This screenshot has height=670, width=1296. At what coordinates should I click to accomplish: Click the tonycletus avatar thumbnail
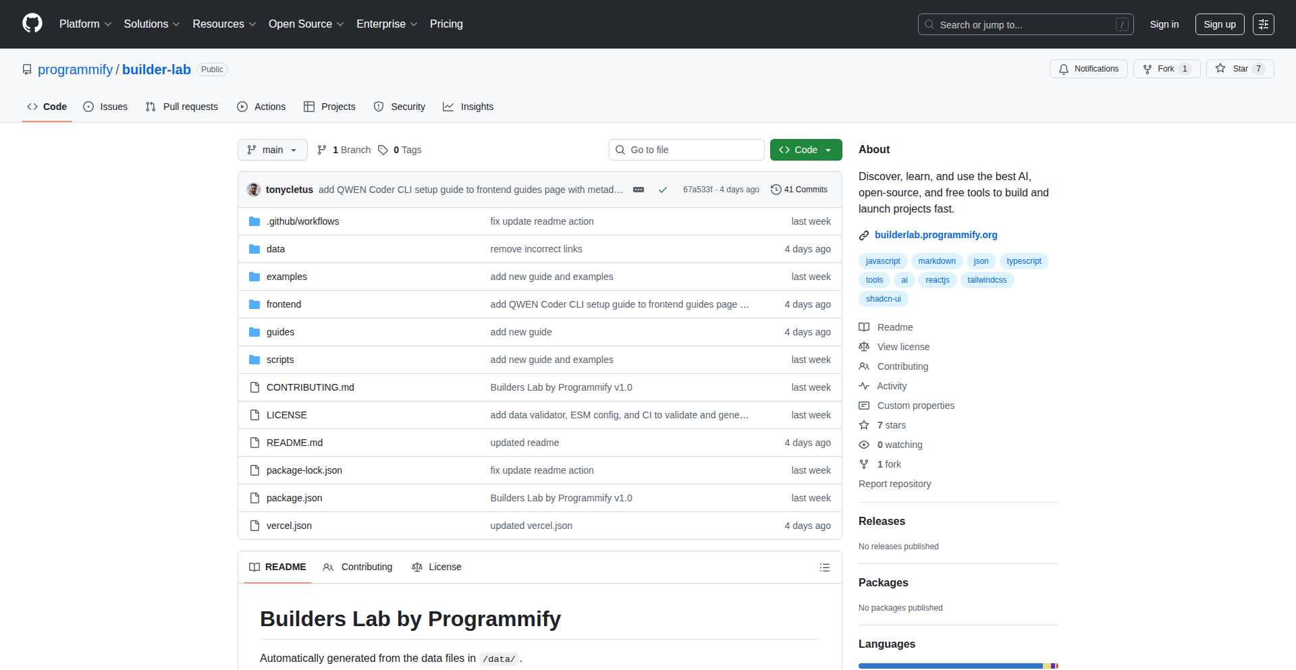point(254,190)
